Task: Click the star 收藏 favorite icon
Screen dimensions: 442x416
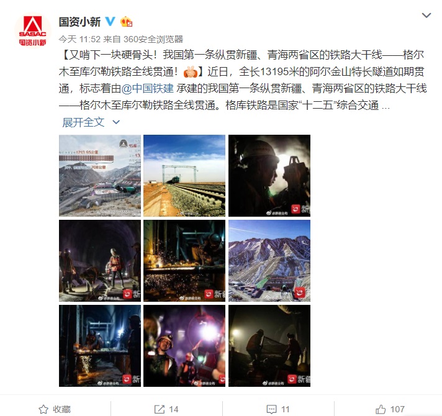Action: tap(43, 409)
